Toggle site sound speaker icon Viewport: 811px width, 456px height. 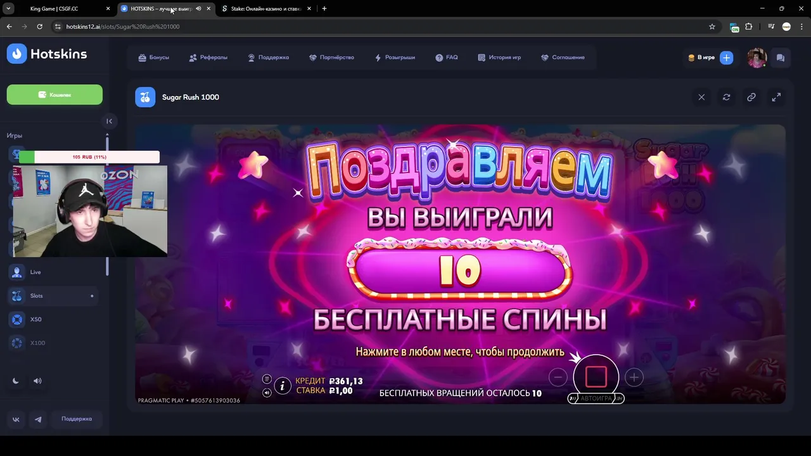tap(37, 381)
